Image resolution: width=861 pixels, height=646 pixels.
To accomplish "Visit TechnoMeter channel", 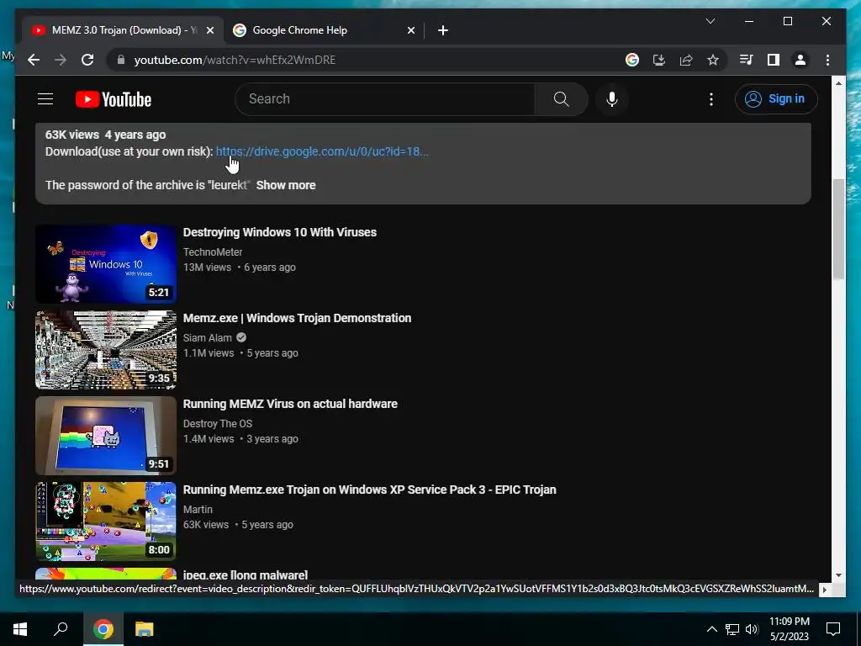I will [213, 252].
